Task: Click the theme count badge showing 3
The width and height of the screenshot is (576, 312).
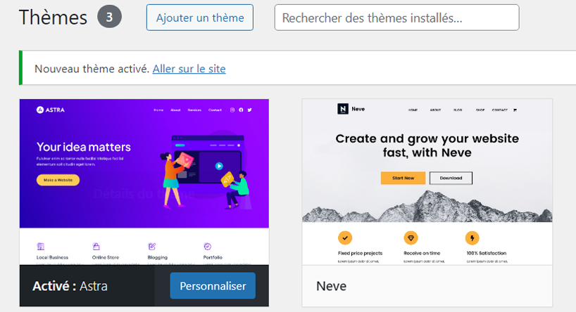Action: pyautogui.click(x=109, y=17)
